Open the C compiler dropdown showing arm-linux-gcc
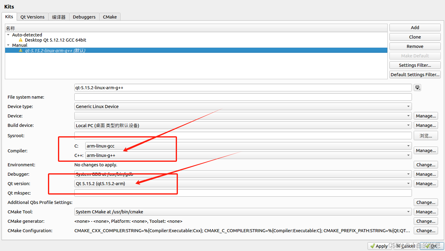The image size is (445, 251). [x=408, y=146]
